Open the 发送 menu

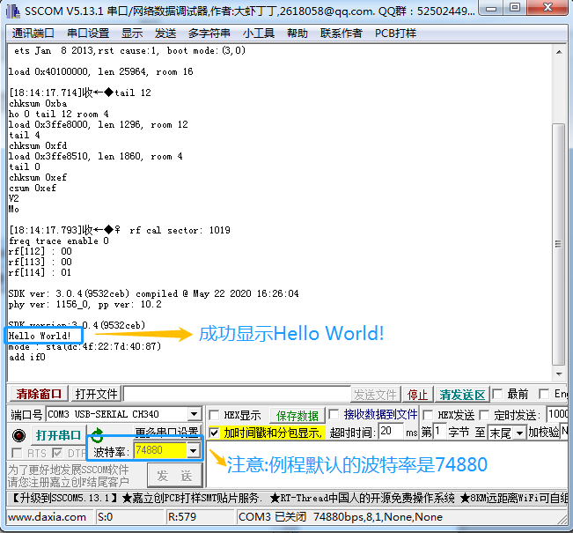click(x=165, y=33)
